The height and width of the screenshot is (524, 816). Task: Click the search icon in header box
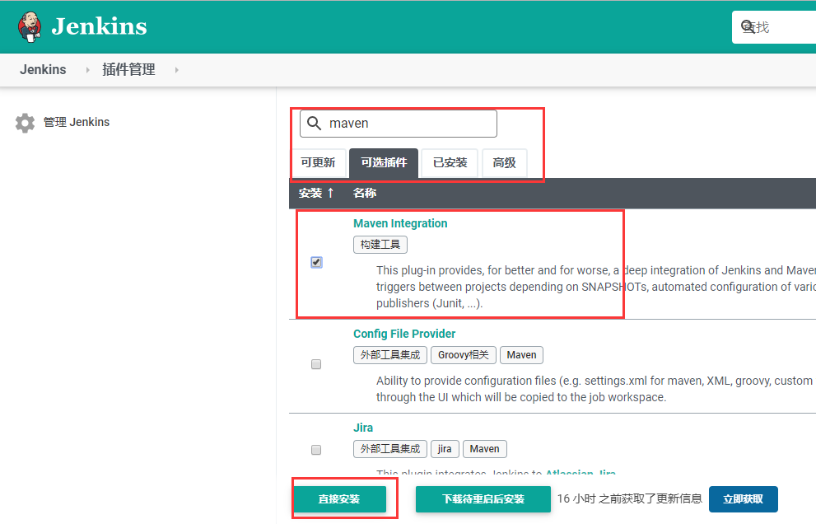click(748, 26)
